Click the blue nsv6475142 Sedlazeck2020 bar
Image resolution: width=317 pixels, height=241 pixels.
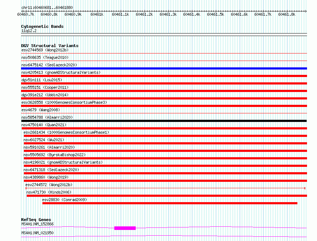pos(164,68)
